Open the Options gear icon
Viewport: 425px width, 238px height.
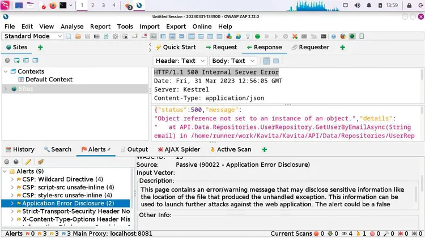click(116, 36)
